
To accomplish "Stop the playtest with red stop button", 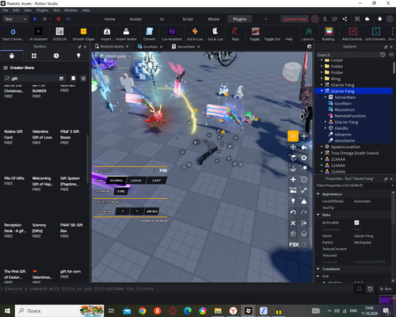I will (59, 19).
